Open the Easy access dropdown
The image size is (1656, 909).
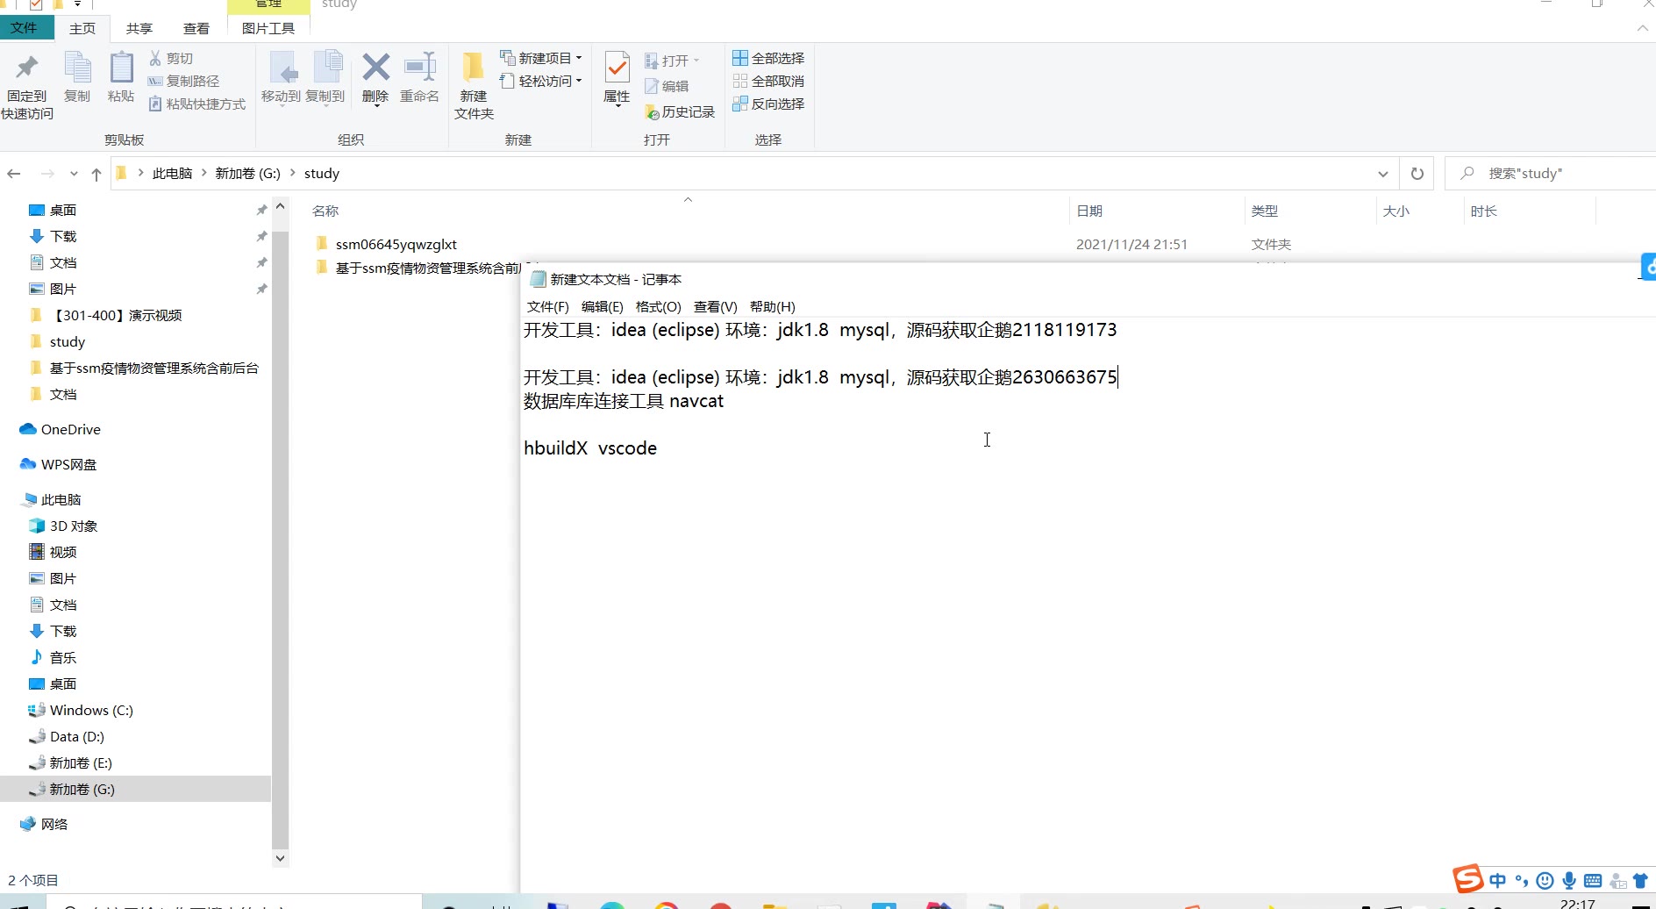coord(541,81)
